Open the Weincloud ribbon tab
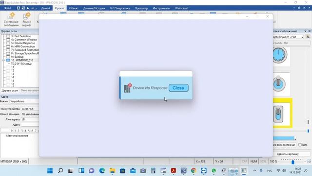 click(x=181, y=8)
